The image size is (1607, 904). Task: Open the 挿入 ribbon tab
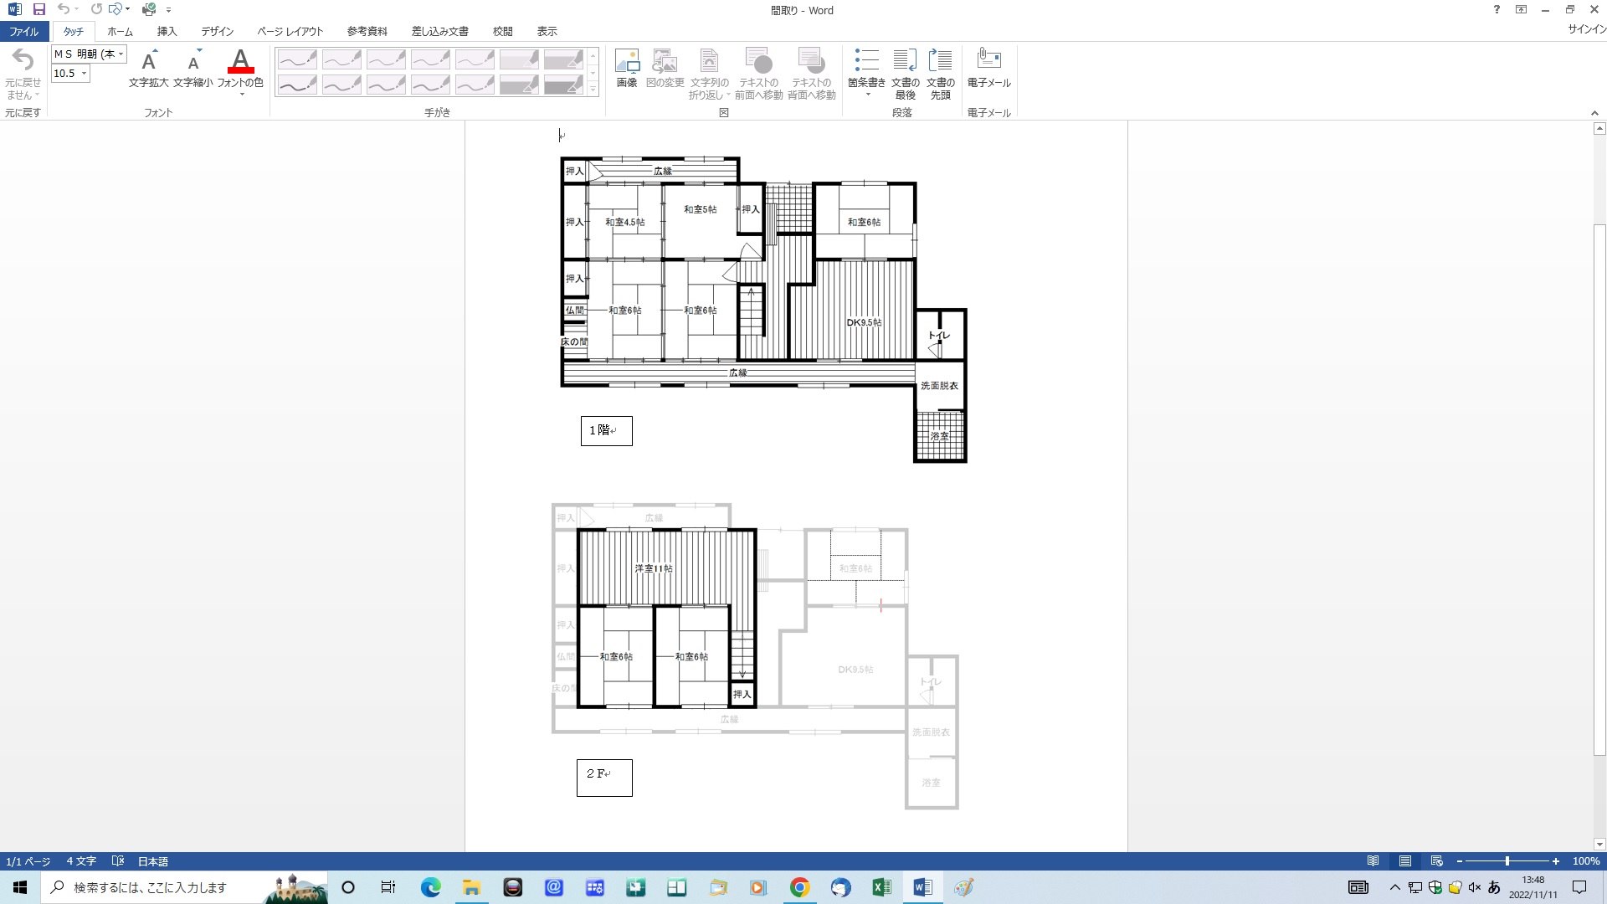[x=167, y=31]
